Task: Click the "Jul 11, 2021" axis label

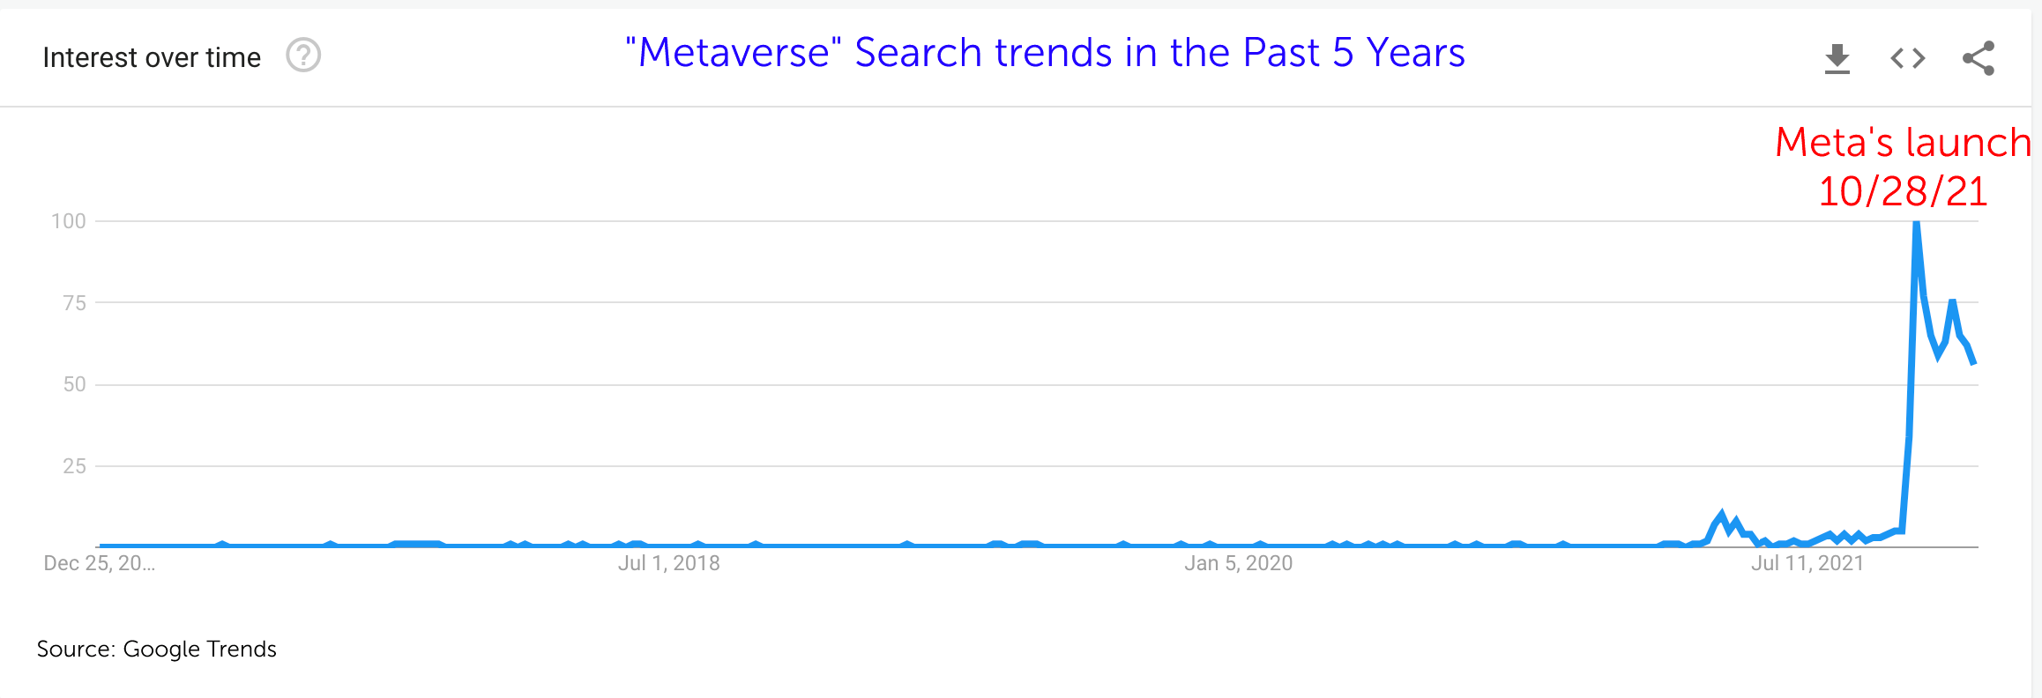Action: coord(1807,563)
